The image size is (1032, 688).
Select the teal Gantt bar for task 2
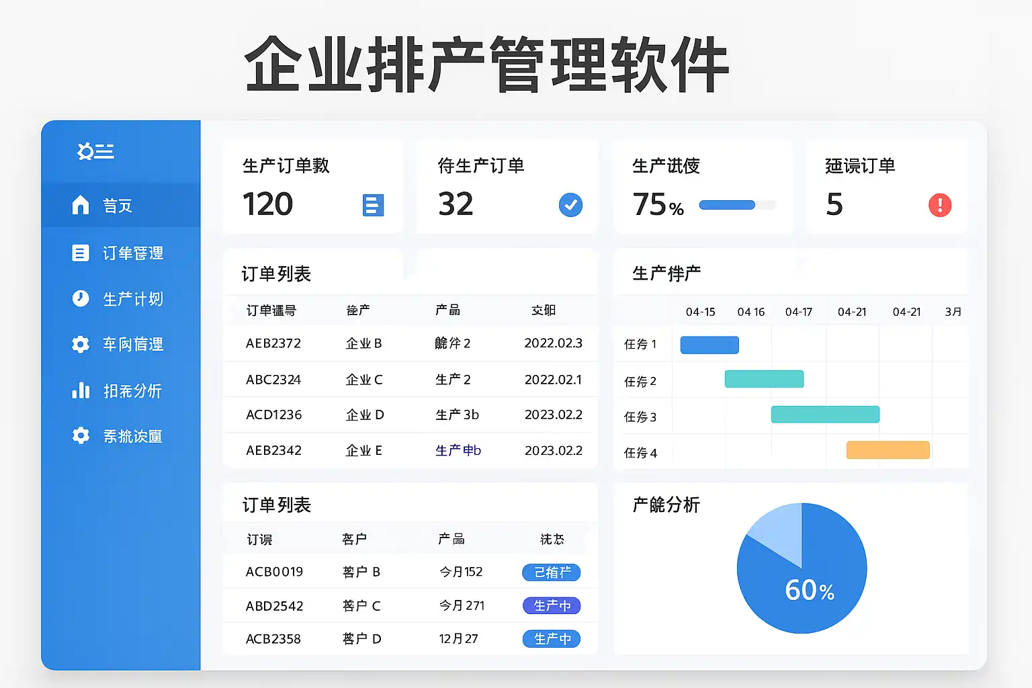point(764,379)
